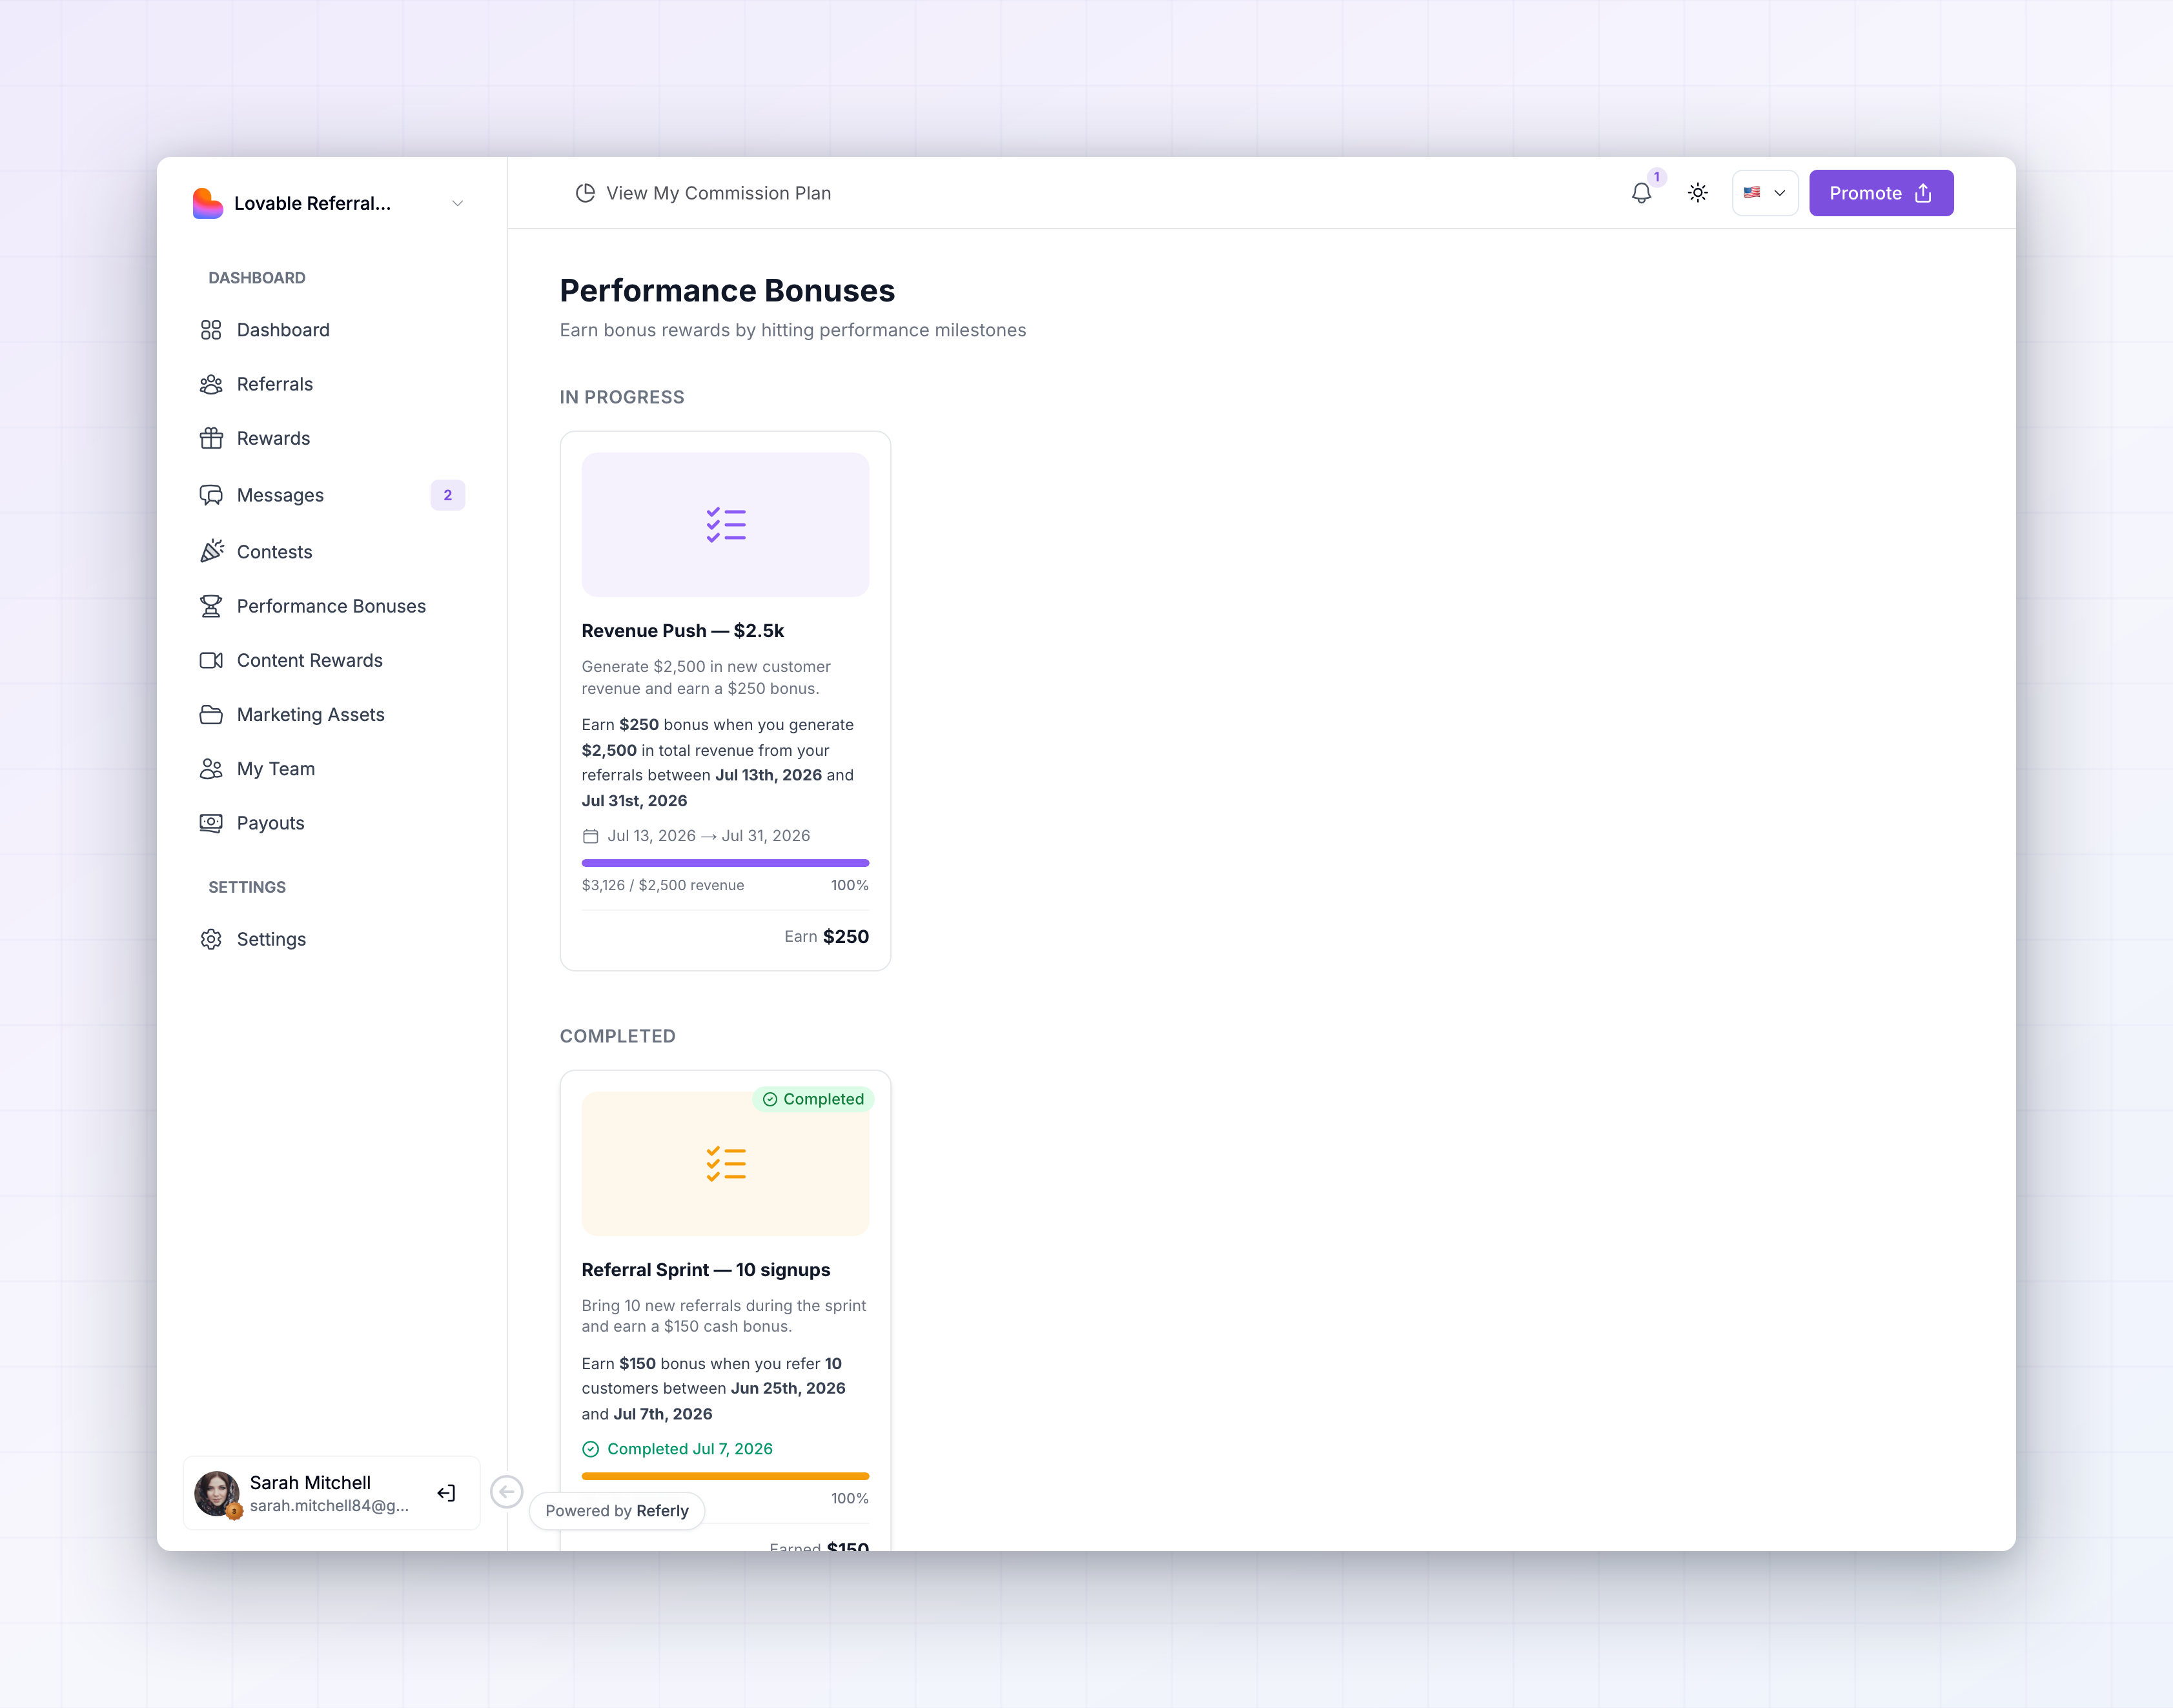Collapse sidebar with the left arrow button
2173x1708 pixels.
click(507, 1492)
